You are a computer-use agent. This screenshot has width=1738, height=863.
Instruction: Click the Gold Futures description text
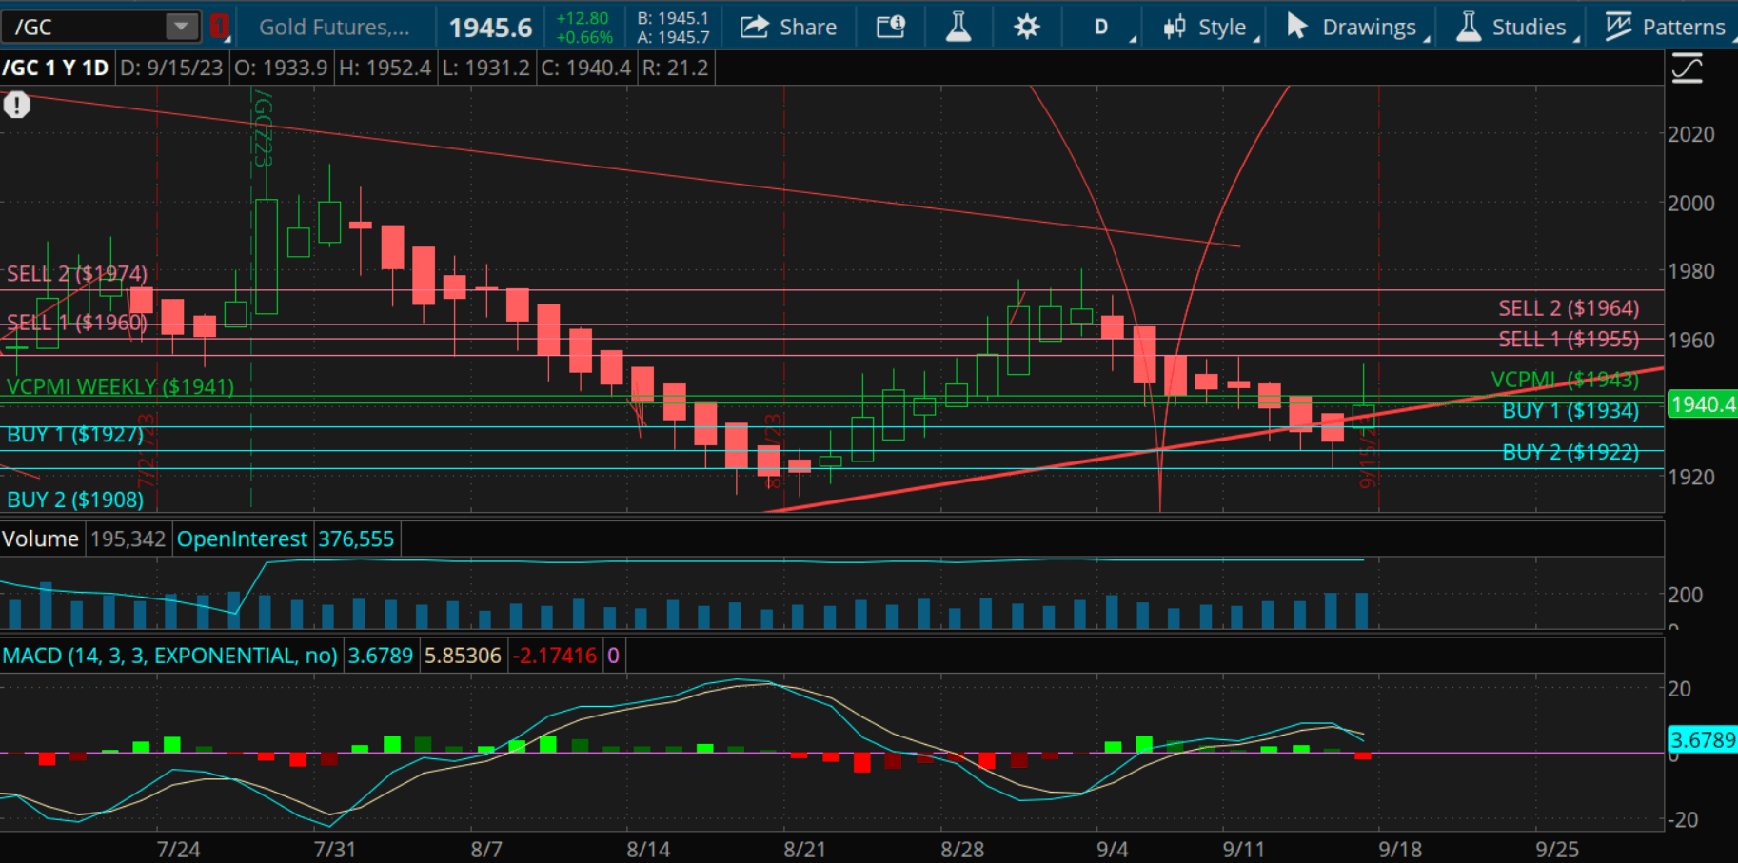[x=334, y=27]
